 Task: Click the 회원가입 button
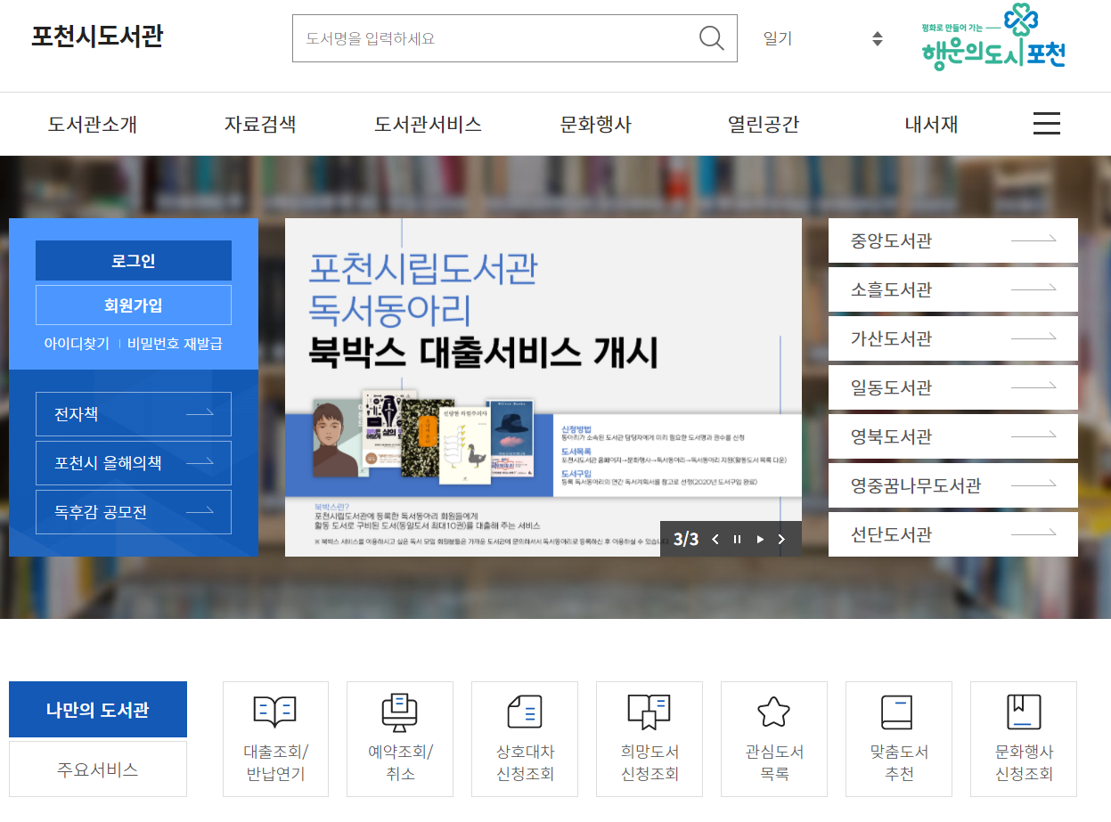tap(134, 305)
